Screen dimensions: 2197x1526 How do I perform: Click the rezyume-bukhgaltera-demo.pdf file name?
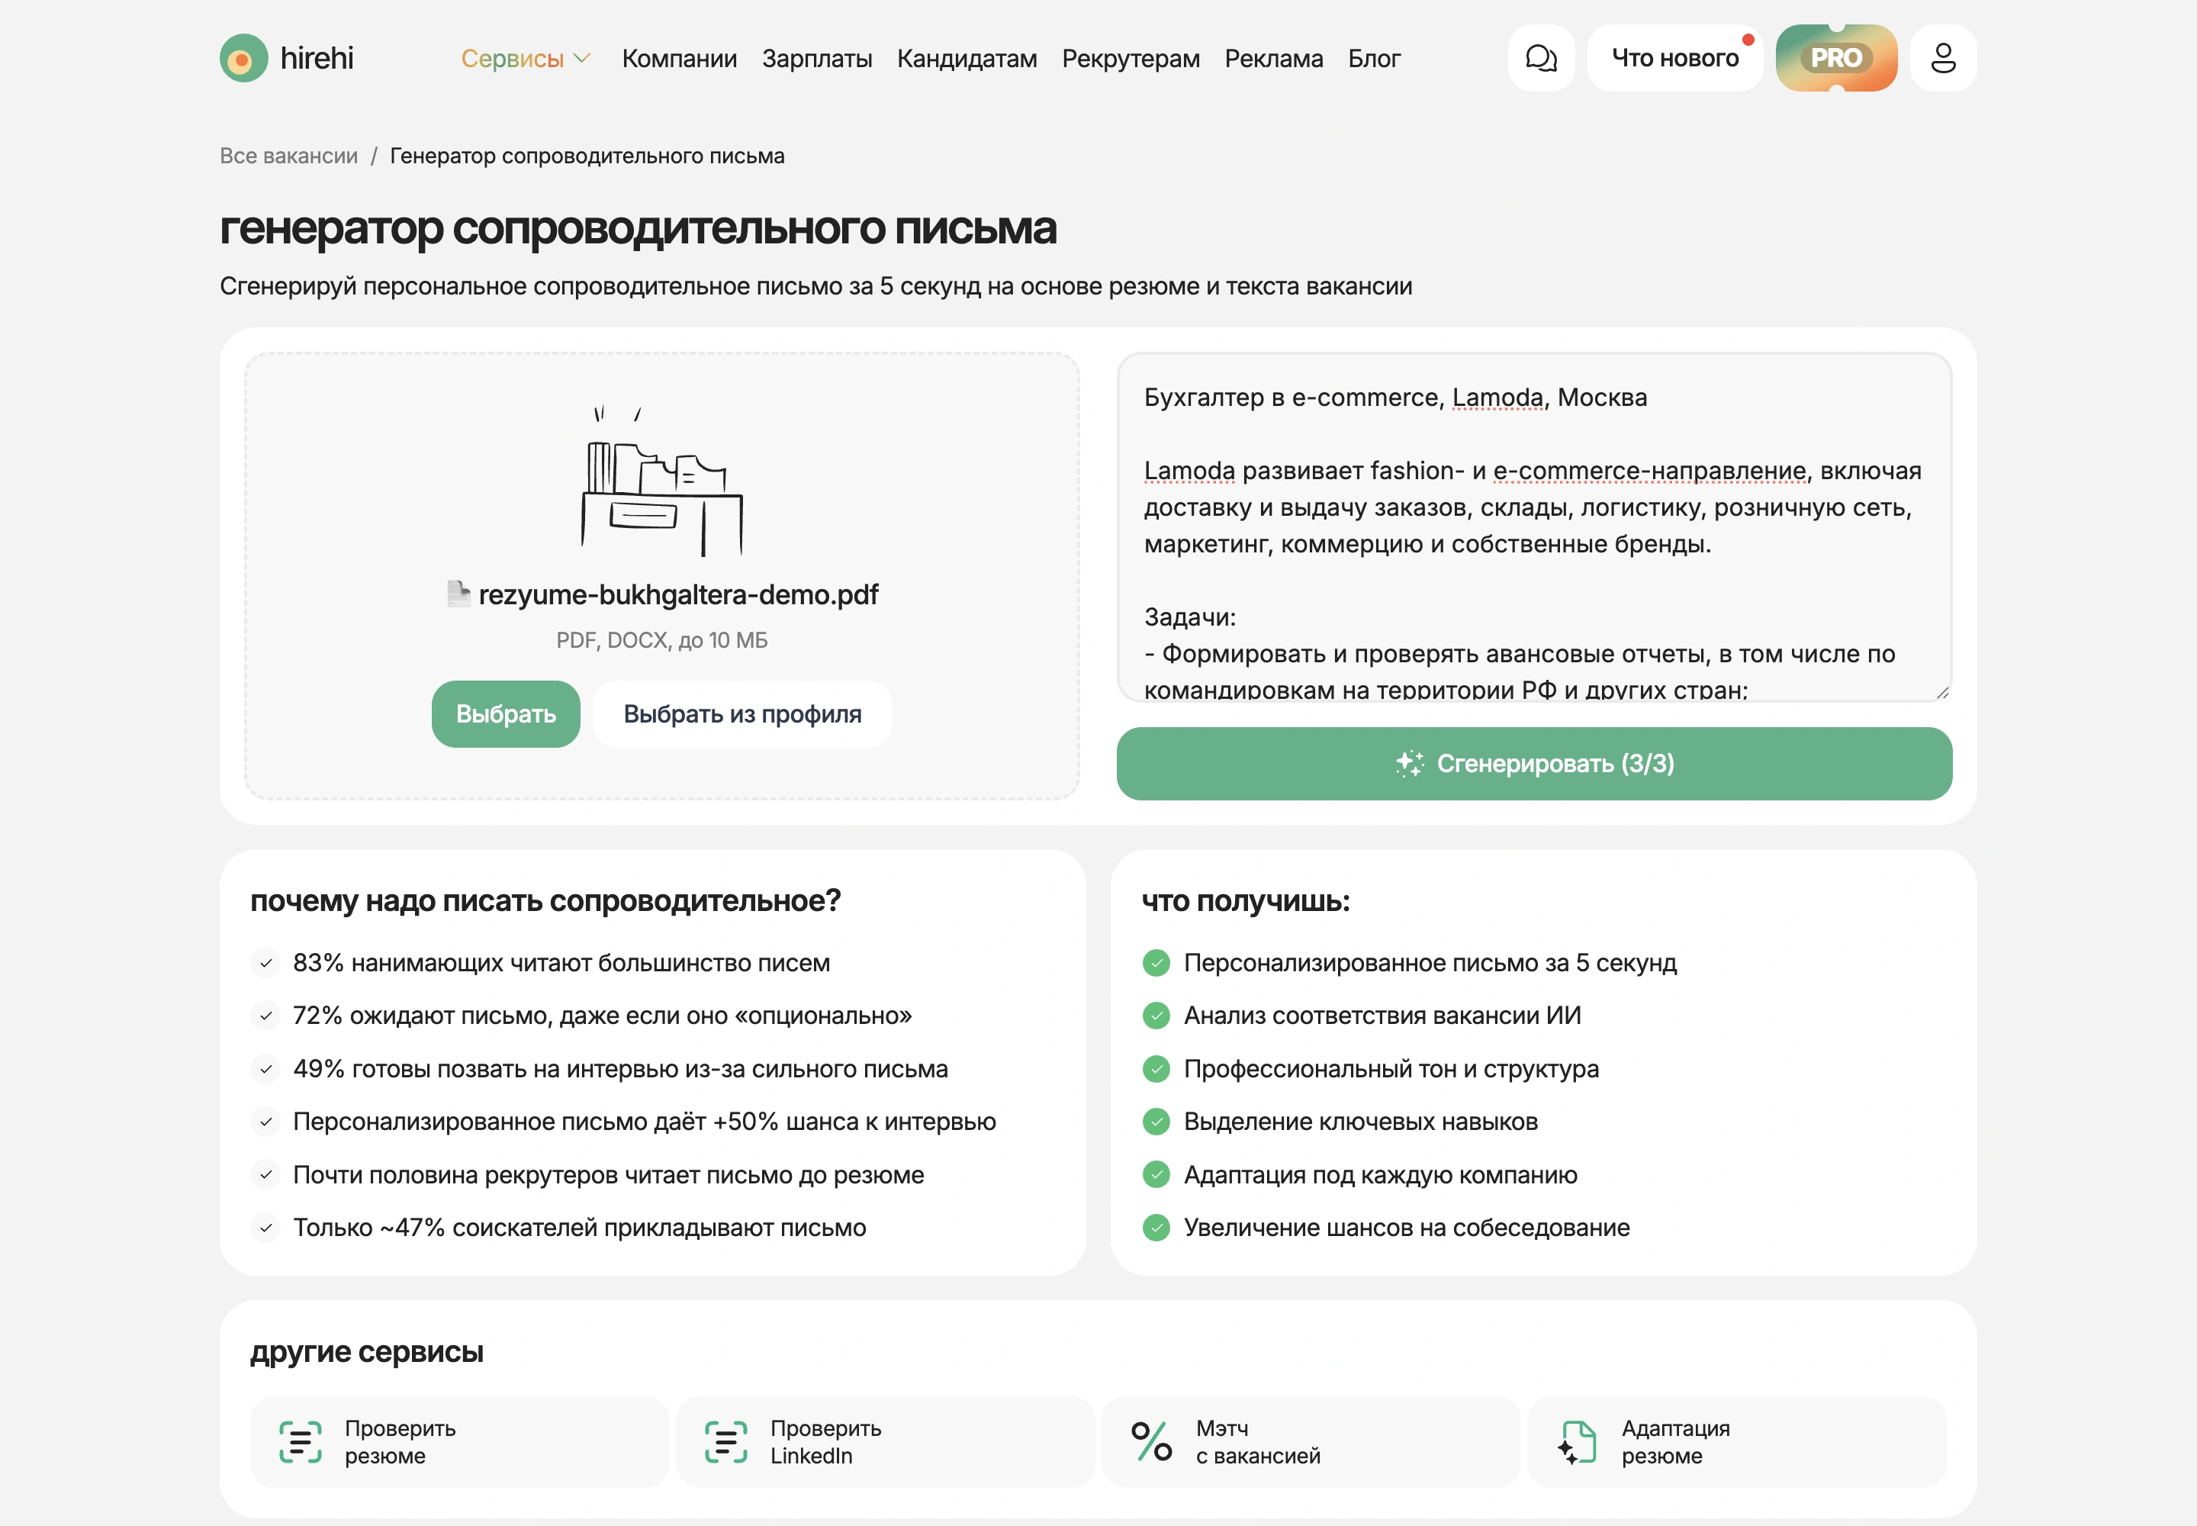point(678,594)
